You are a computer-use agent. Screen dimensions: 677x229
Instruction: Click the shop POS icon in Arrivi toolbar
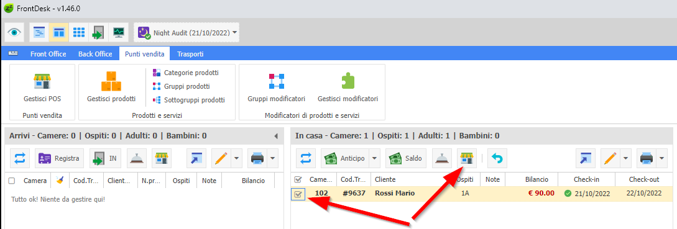pyautogui.click(x=162, y=158)
